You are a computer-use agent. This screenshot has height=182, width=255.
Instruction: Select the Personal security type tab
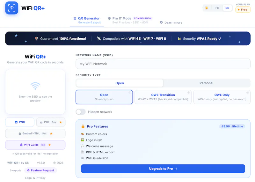(x=206, y=83)
